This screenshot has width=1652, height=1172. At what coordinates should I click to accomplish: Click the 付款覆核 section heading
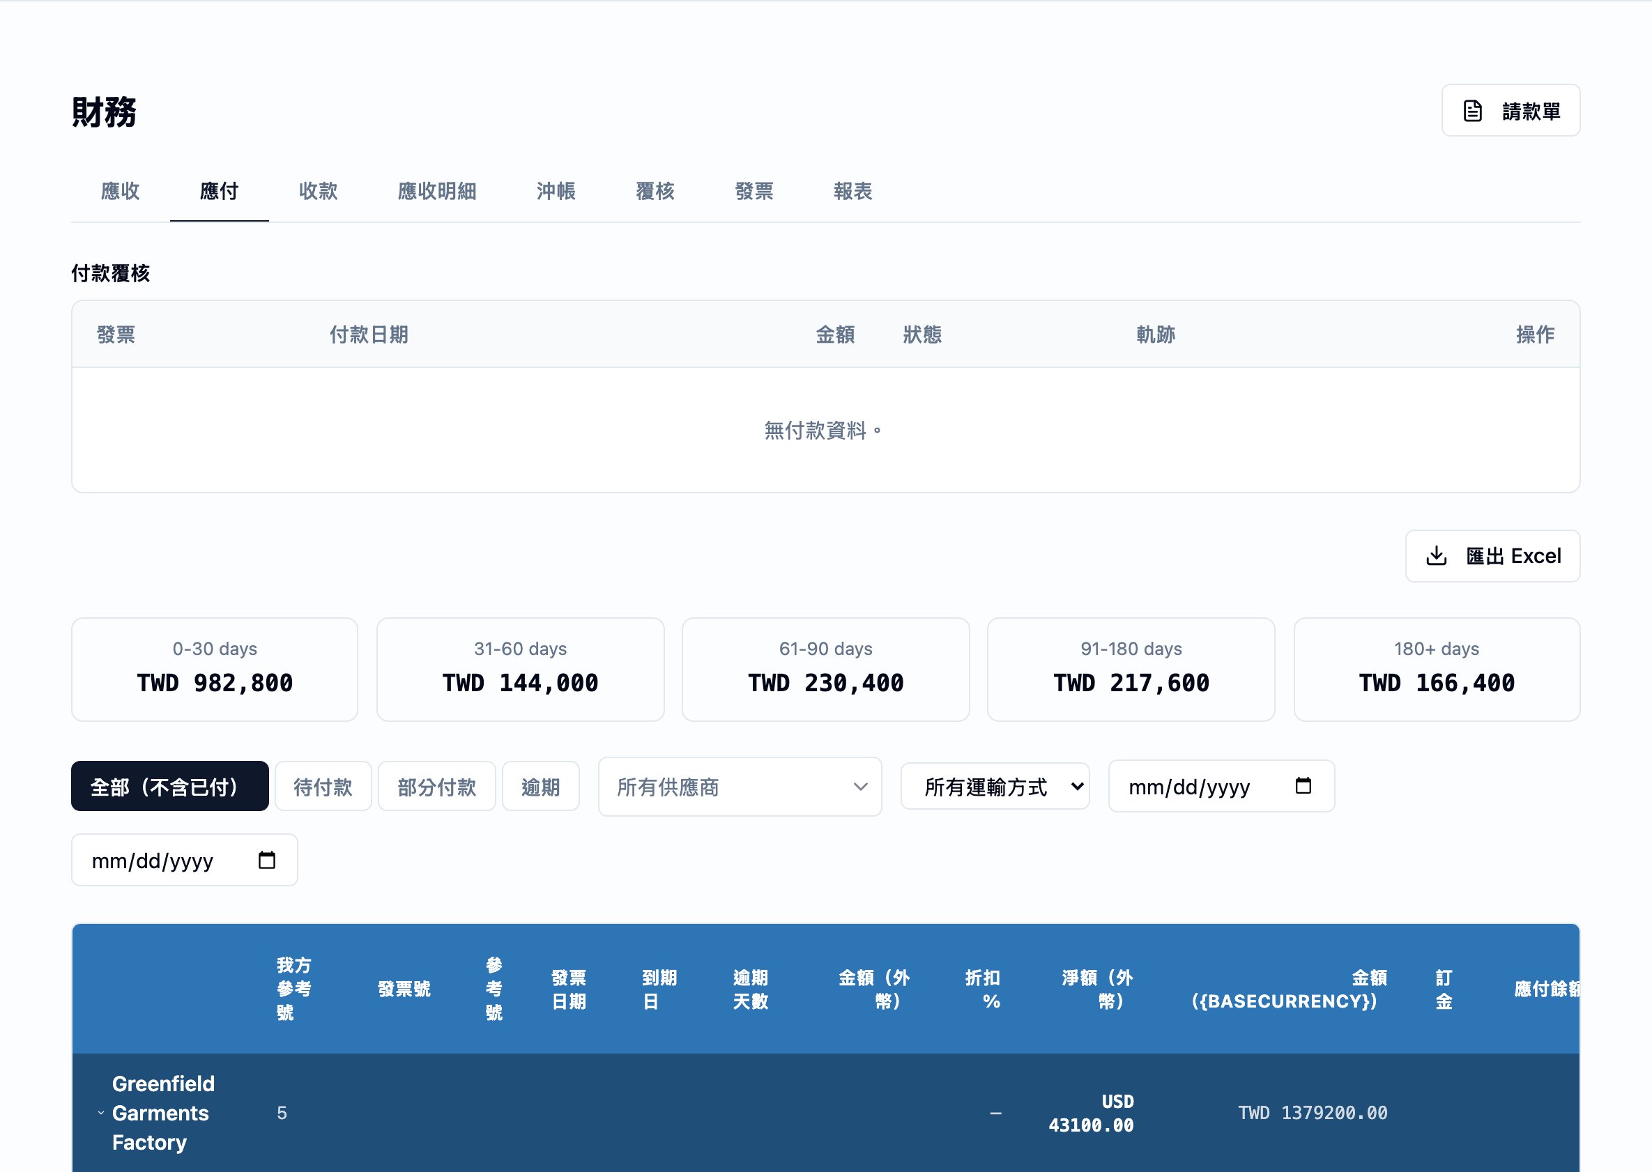pyautogui.click(x=110, y=273)
